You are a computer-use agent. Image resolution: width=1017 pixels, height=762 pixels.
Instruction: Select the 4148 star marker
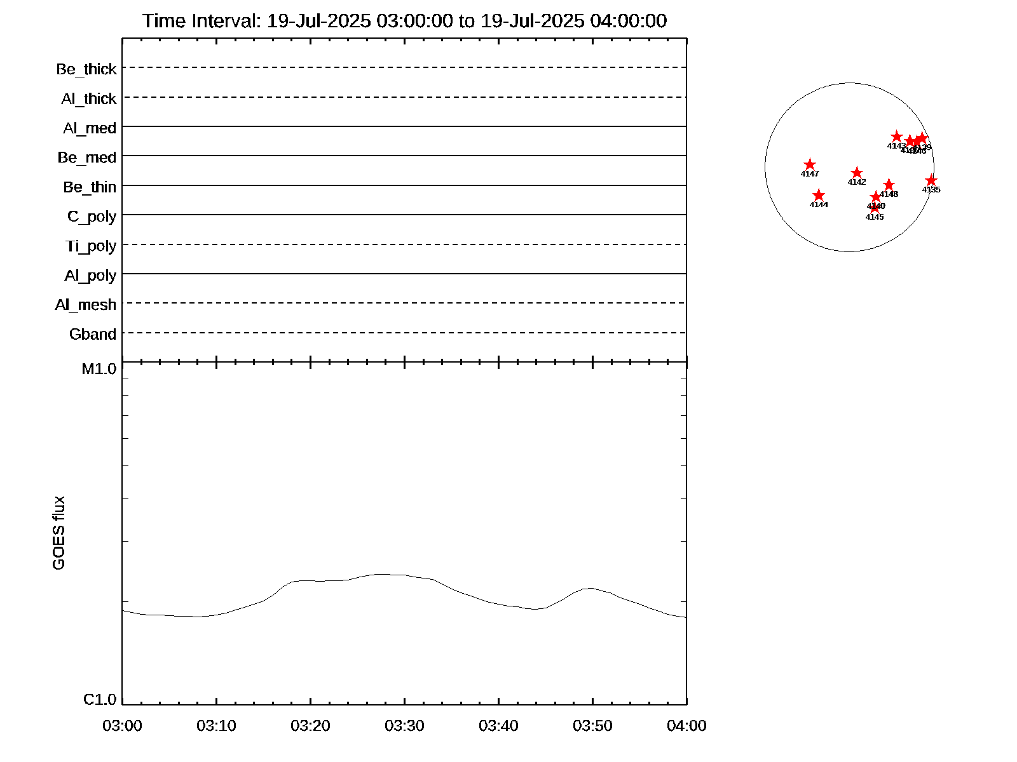click(889, 185)
